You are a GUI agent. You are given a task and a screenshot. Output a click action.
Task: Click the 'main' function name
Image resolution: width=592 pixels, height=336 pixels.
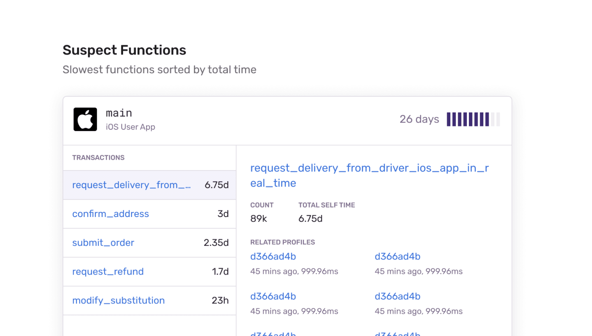coord(119,113)
